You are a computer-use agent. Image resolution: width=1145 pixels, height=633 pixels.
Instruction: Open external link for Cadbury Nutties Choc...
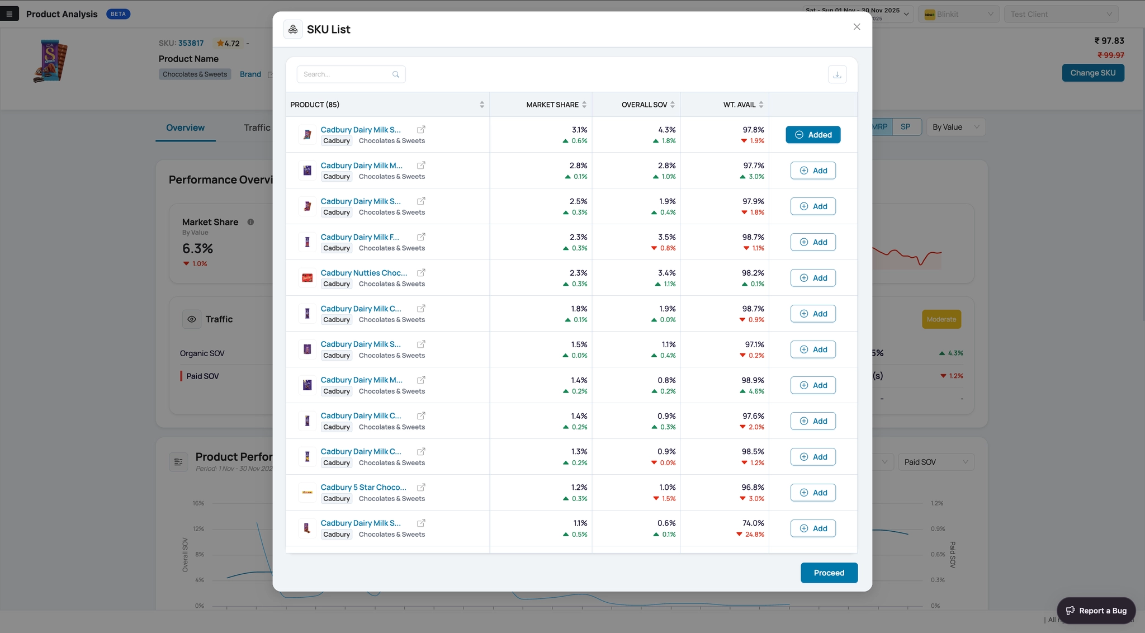click(421, 273)
